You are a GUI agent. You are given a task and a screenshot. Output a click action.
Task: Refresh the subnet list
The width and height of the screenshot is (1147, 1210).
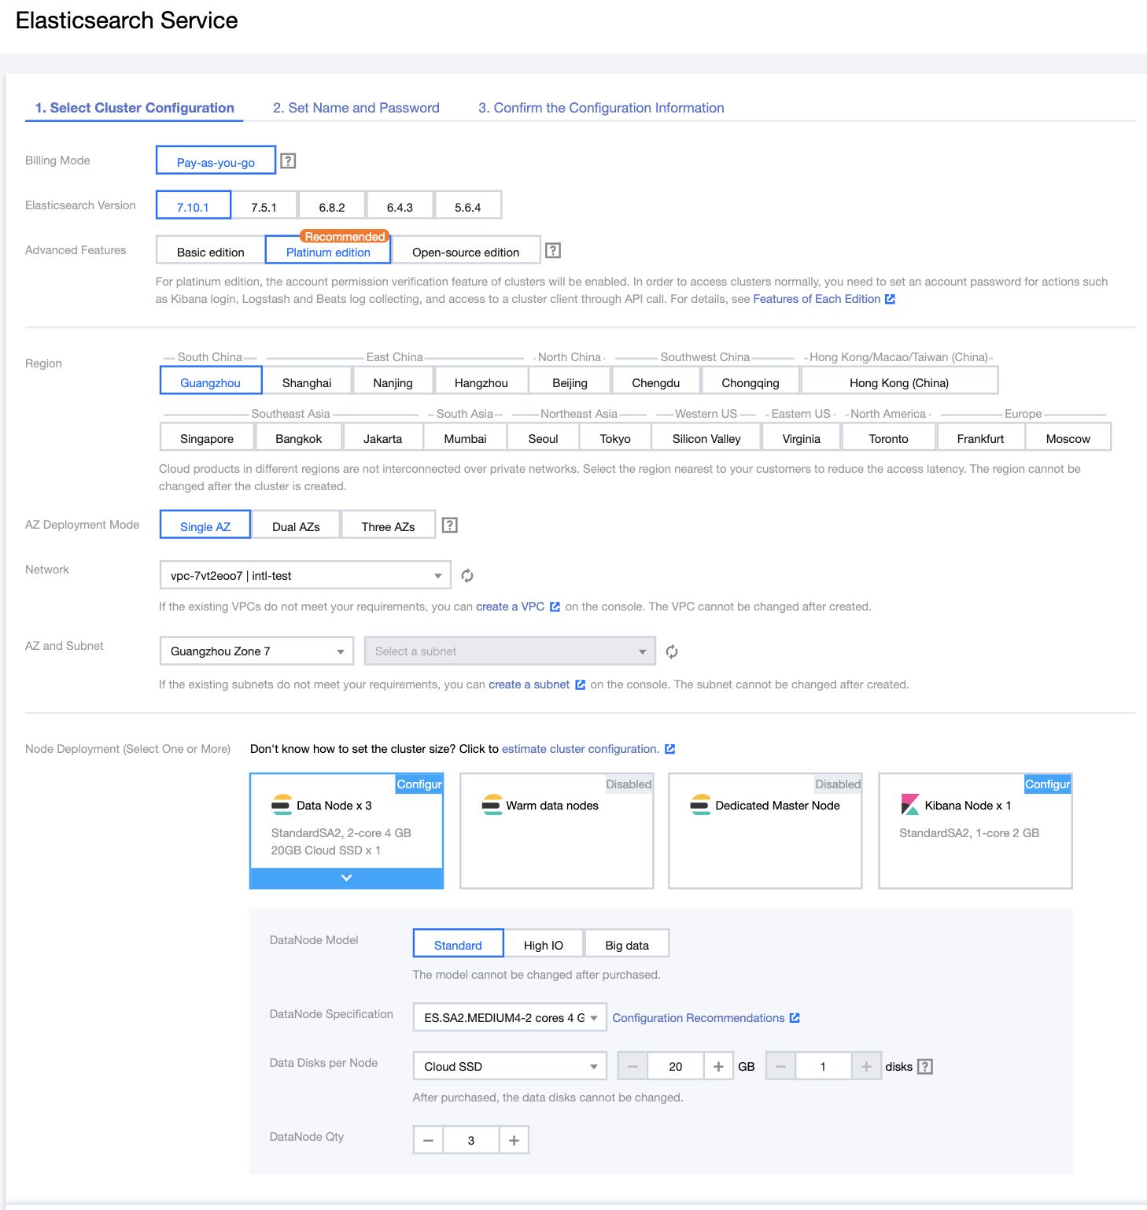click(672, 651)
